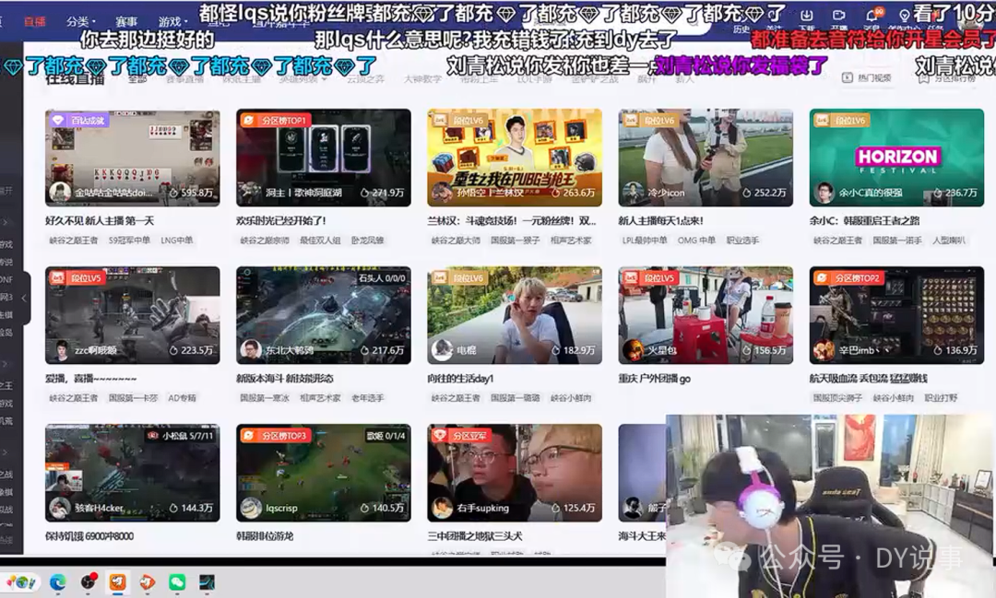Open OBS Studio from the taskbar

(89, 581)
